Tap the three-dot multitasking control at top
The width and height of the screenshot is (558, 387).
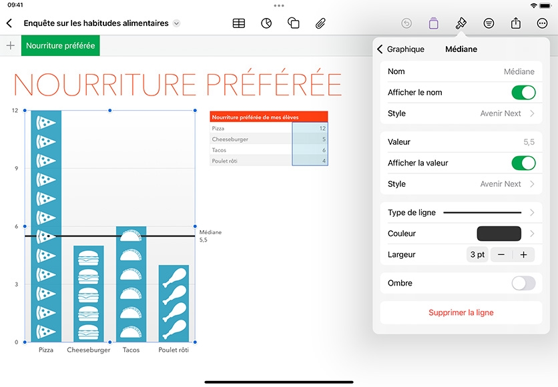pos(279,6)
